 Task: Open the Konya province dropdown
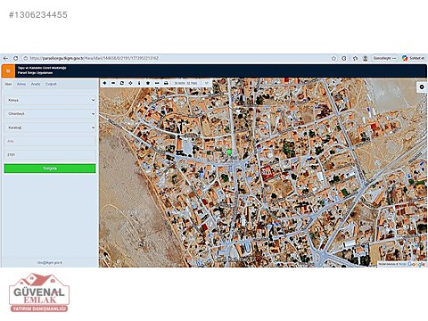50,100
